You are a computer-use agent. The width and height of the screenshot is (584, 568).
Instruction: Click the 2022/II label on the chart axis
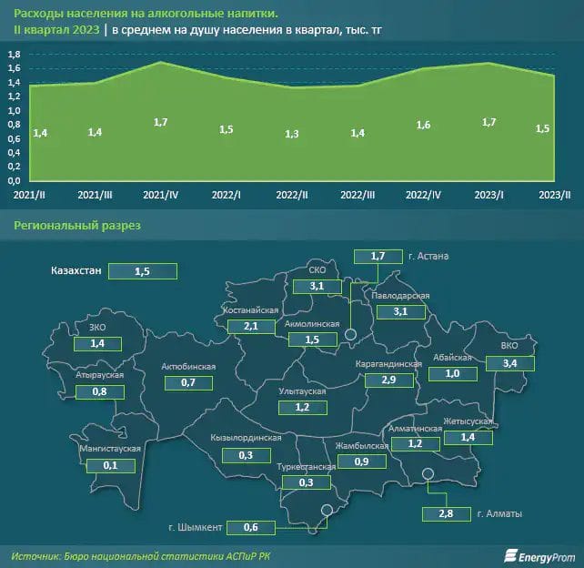click(292, 196)
